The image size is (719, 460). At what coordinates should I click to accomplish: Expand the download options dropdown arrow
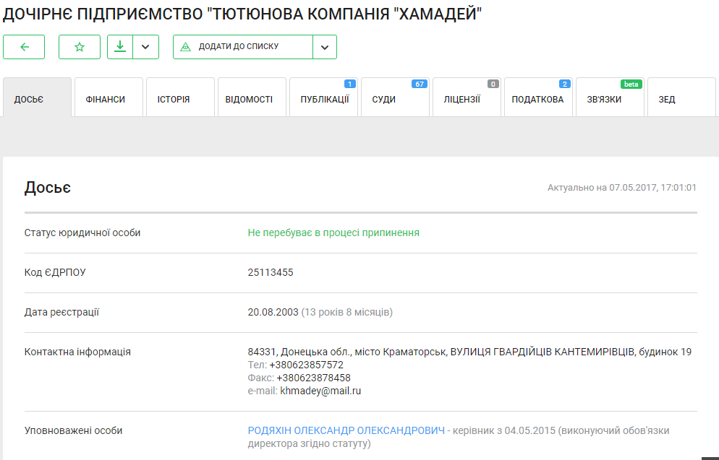pos(145,47)
